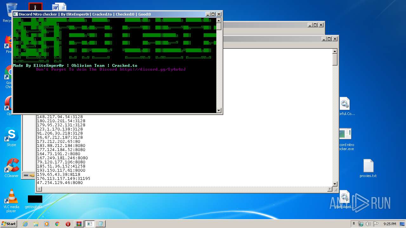Click the 9:25 PM clock
This screenshot has width=406, height=228.
click(x=390, y=224)
